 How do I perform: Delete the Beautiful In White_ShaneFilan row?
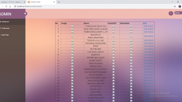(151, 36)
